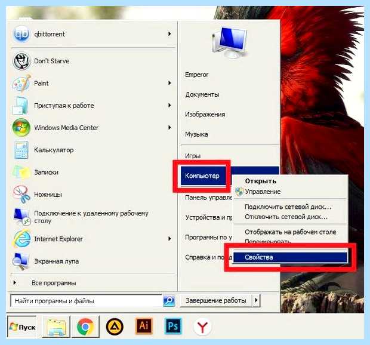Expand the Приступая к работе submenu arrow
370x345 pixels.
coord(169,105)
